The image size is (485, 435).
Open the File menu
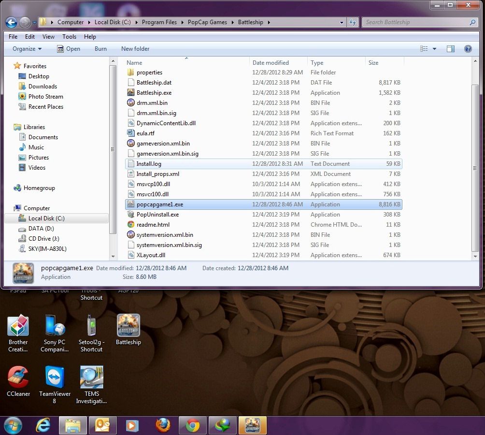(x=13, y=37)
